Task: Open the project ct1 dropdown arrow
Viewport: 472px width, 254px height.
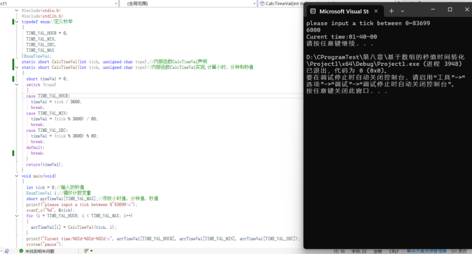Action: click(x=116, y=4)
